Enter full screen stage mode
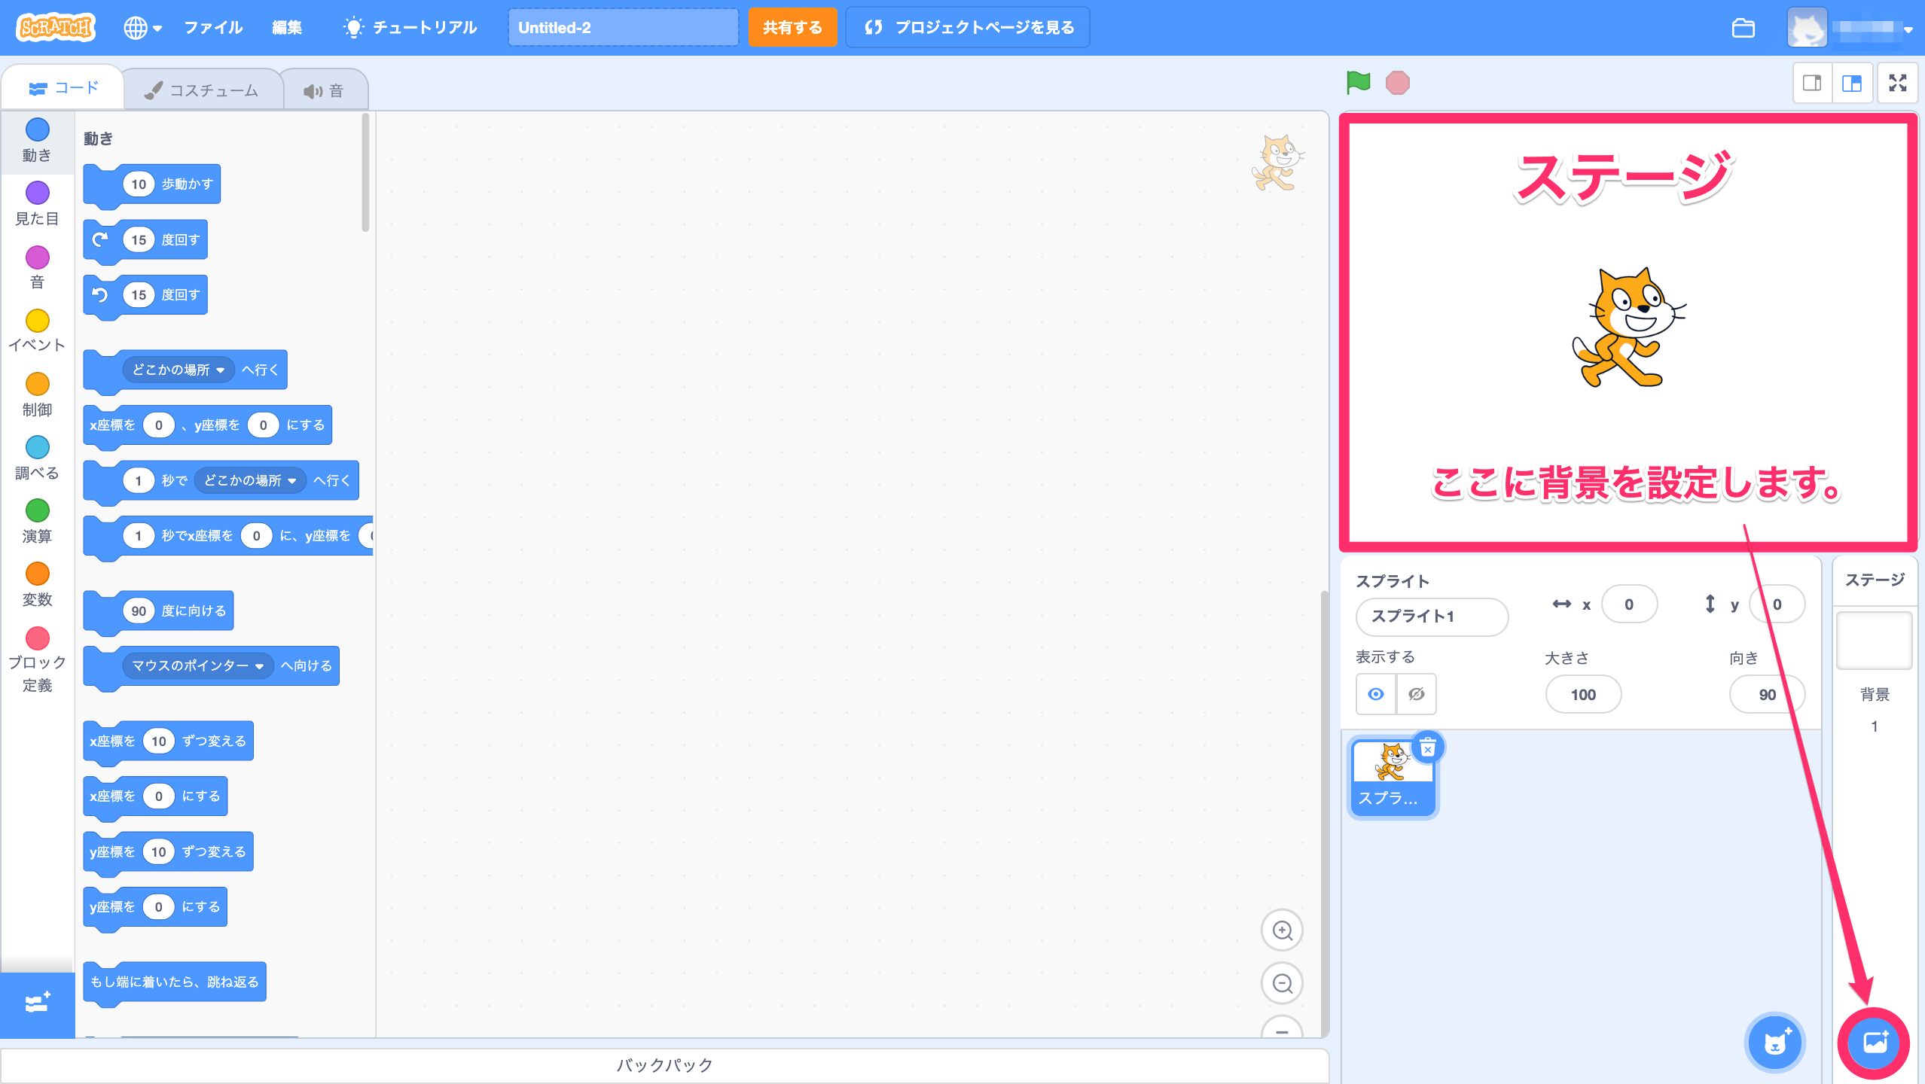Screen dimensions: 1925x1084 1898,83
